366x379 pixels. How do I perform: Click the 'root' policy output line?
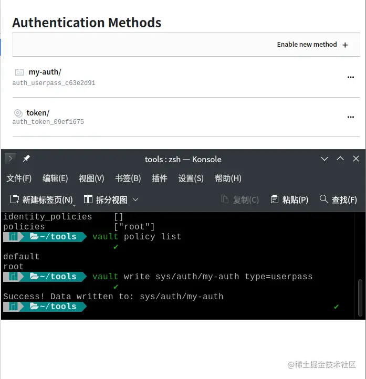coord(13,267)
